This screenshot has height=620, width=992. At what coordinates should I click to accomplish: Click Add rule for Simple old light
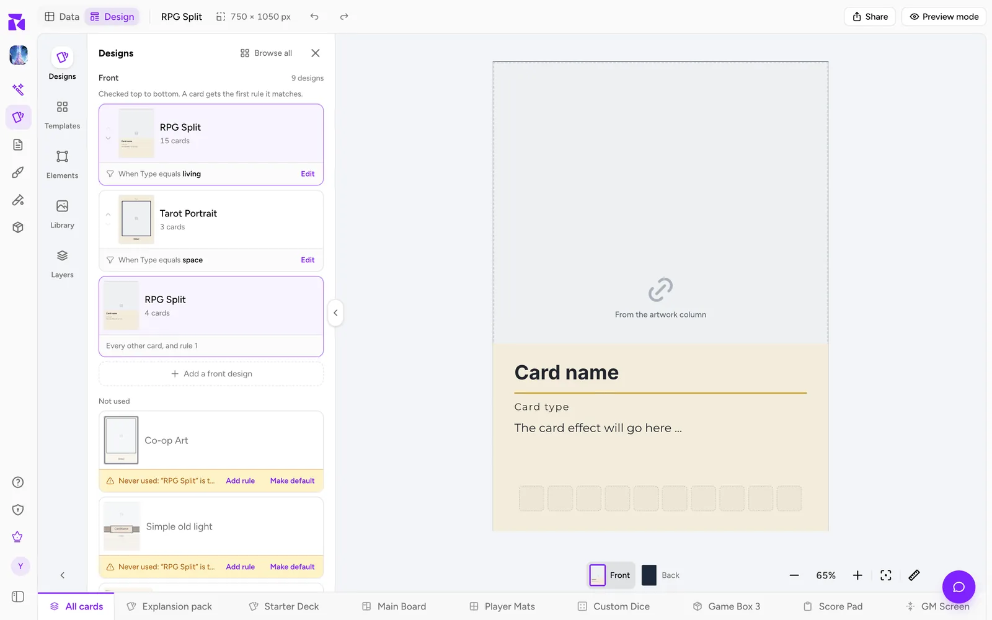coord(241,567)
